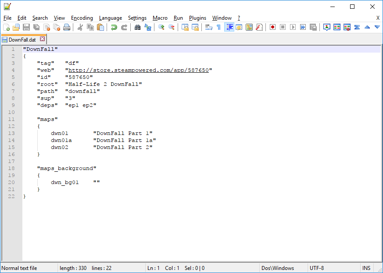Zoom in with the magnifier plus icon
Screen dimensions: 383x273
point(161,27)
